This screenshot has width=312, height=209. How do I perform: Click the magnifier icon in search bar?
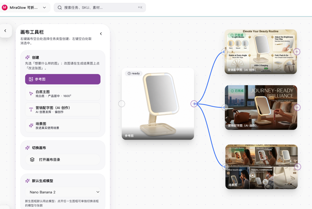60,7
